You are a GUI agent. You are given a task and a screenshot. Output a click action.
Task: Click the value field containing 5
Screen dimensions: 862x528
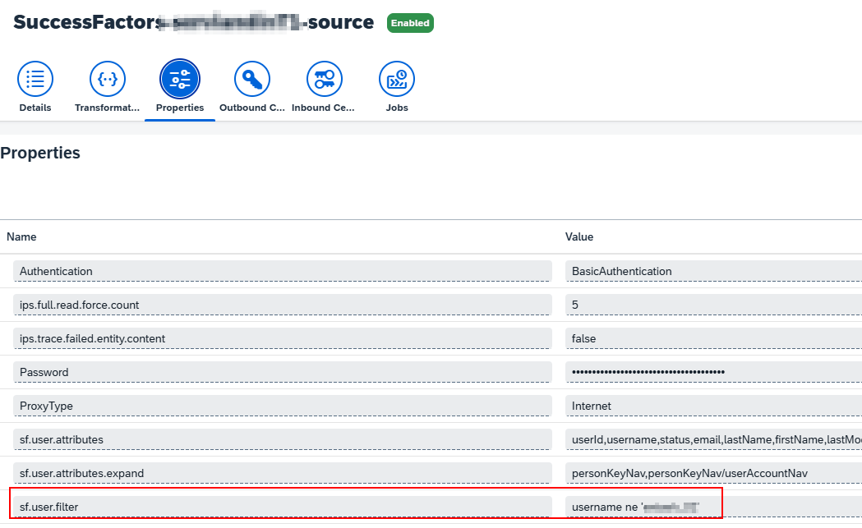[713, 305]
